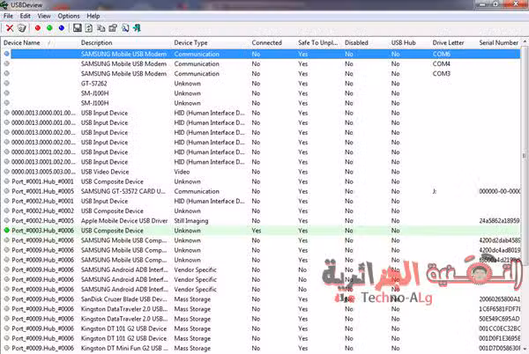Screen dimensions: 529x354
Task: Click the Serial Number column header
Action: tap(499, 42)
